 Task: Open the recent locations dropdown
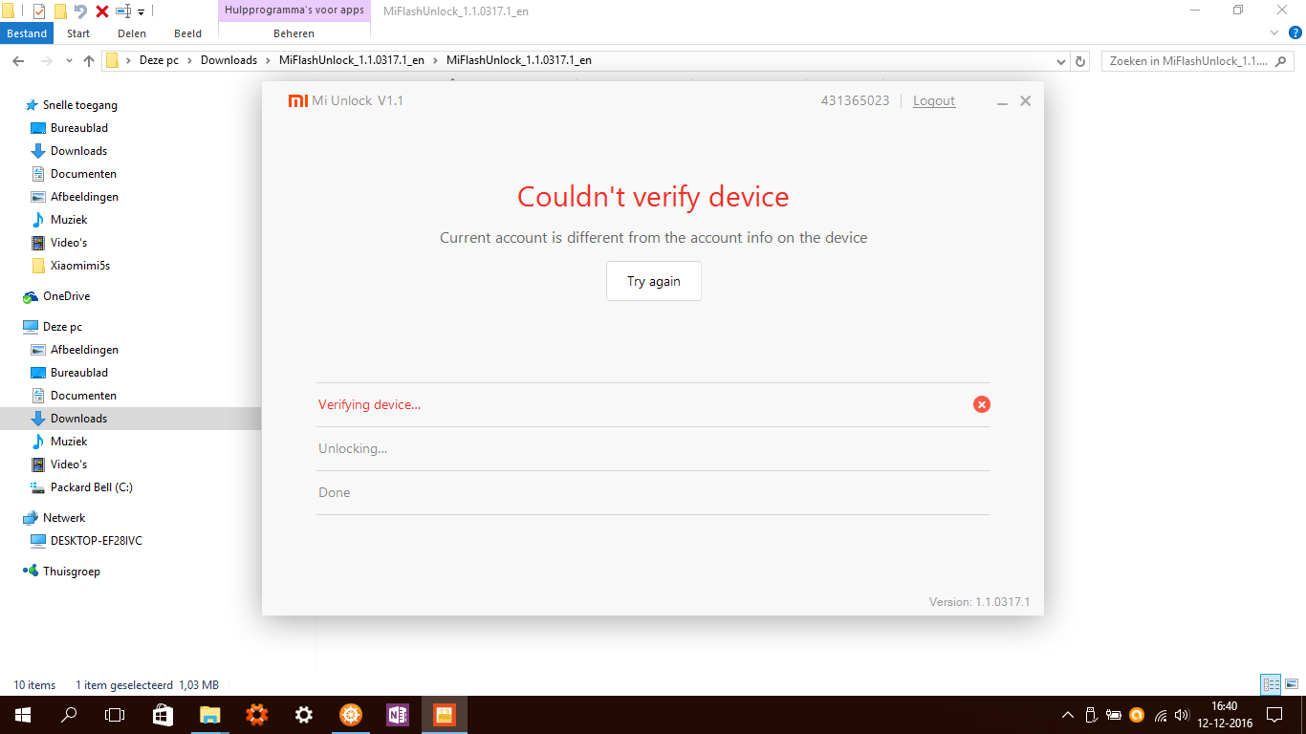(69, 61)
